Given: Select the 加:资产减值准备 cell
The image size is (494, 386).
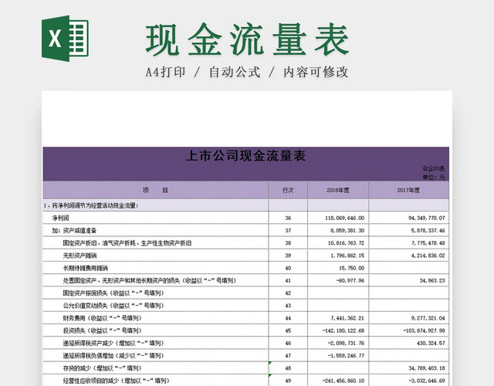Looking at the screenshot, I should point(156,230).
